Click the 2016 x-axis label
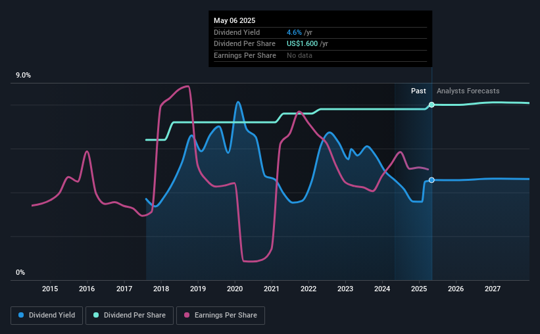The height and width of the screenshot is (334, 540). click(87, 289)
